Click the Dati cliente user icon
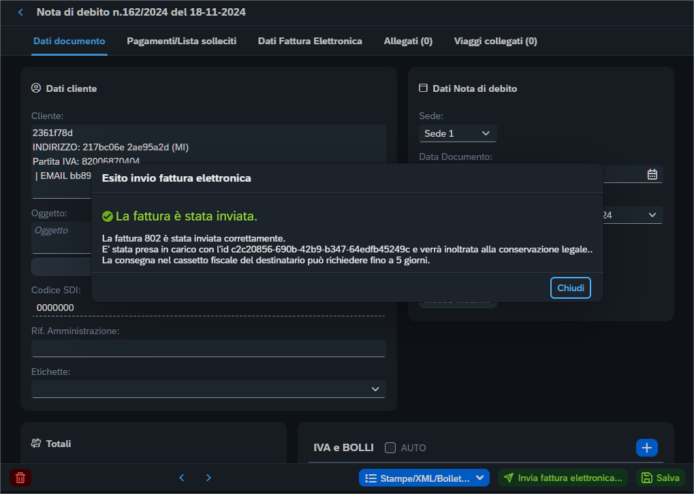This screenshot has height=494, width=694. [36, 88]
